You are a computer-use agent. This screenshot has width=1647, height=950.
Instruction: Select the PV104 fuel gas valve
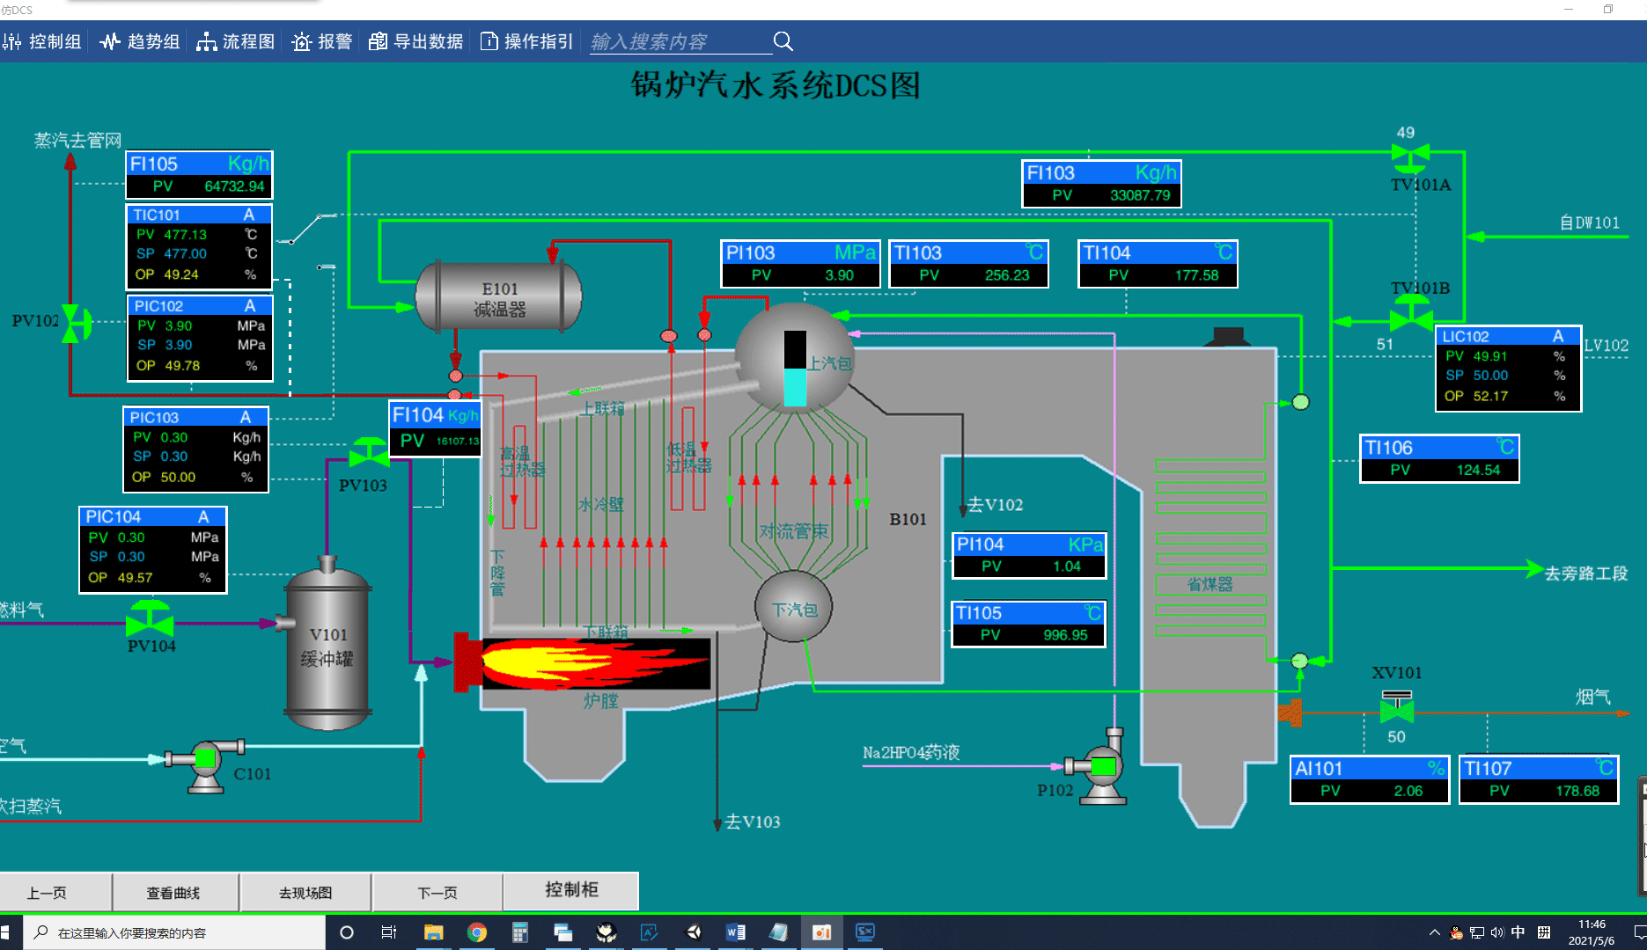[150, 618]
